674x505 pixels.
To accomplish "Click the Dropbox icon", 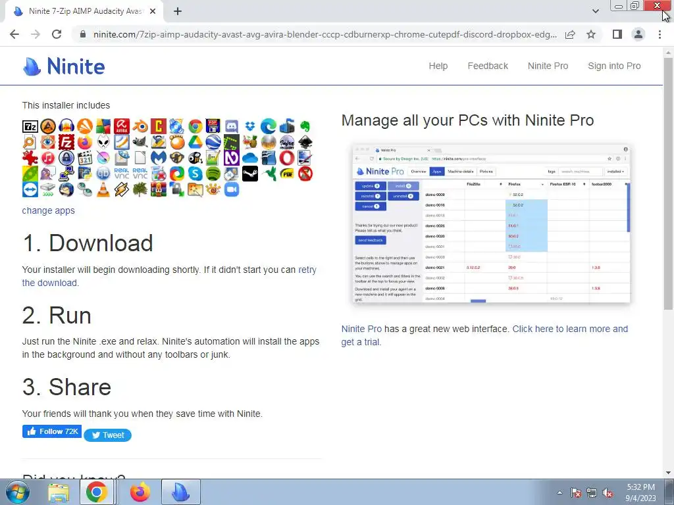I will pos(250,126).
